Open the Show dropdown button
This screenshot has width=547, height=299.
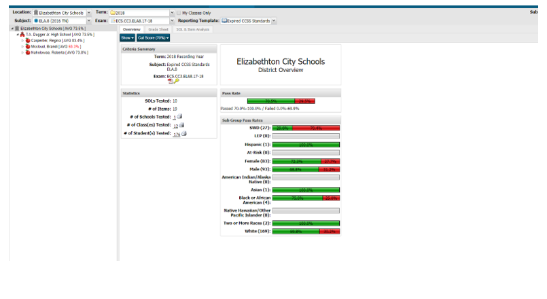pyautogui.click(x=127, y=37)
